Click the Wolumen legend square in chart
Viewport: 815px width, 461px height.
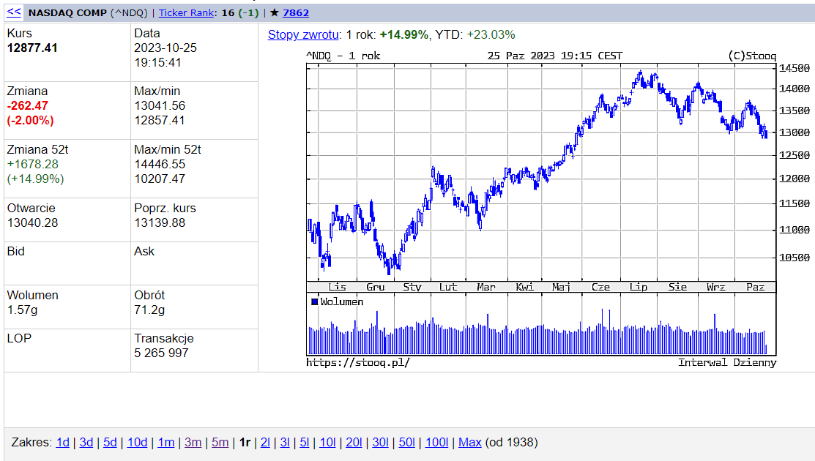tap(314, 301)
